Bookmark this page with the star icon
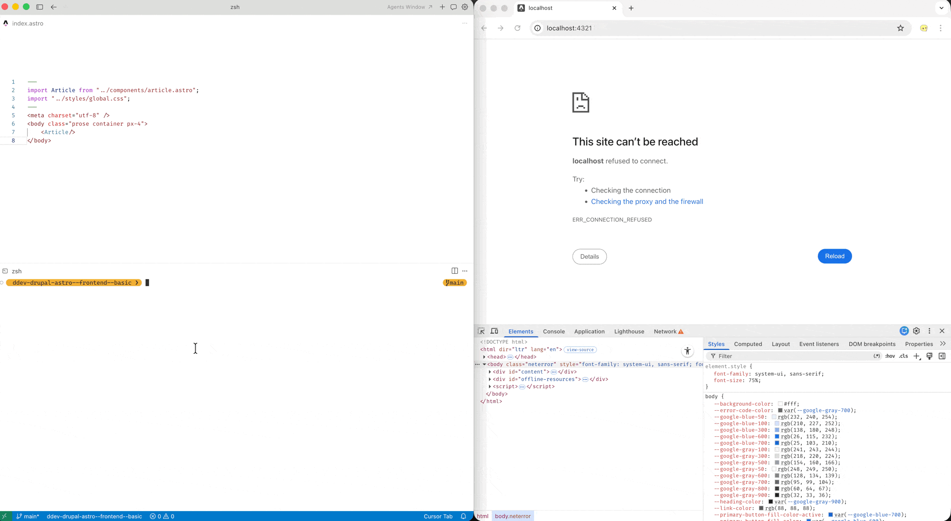 tap(901, 28)
